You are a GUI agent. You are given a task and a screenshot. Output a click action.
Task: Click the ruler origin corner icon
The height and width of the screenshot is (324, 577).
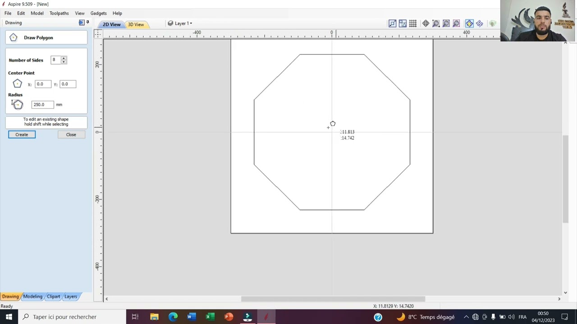click(x=98, y=34)
